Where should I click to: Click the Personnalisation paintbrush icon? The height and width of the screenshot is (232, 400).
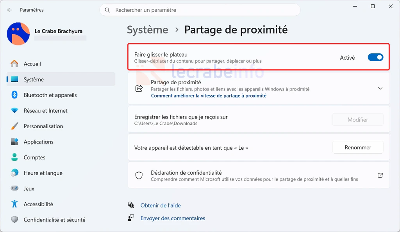[14, 126]
